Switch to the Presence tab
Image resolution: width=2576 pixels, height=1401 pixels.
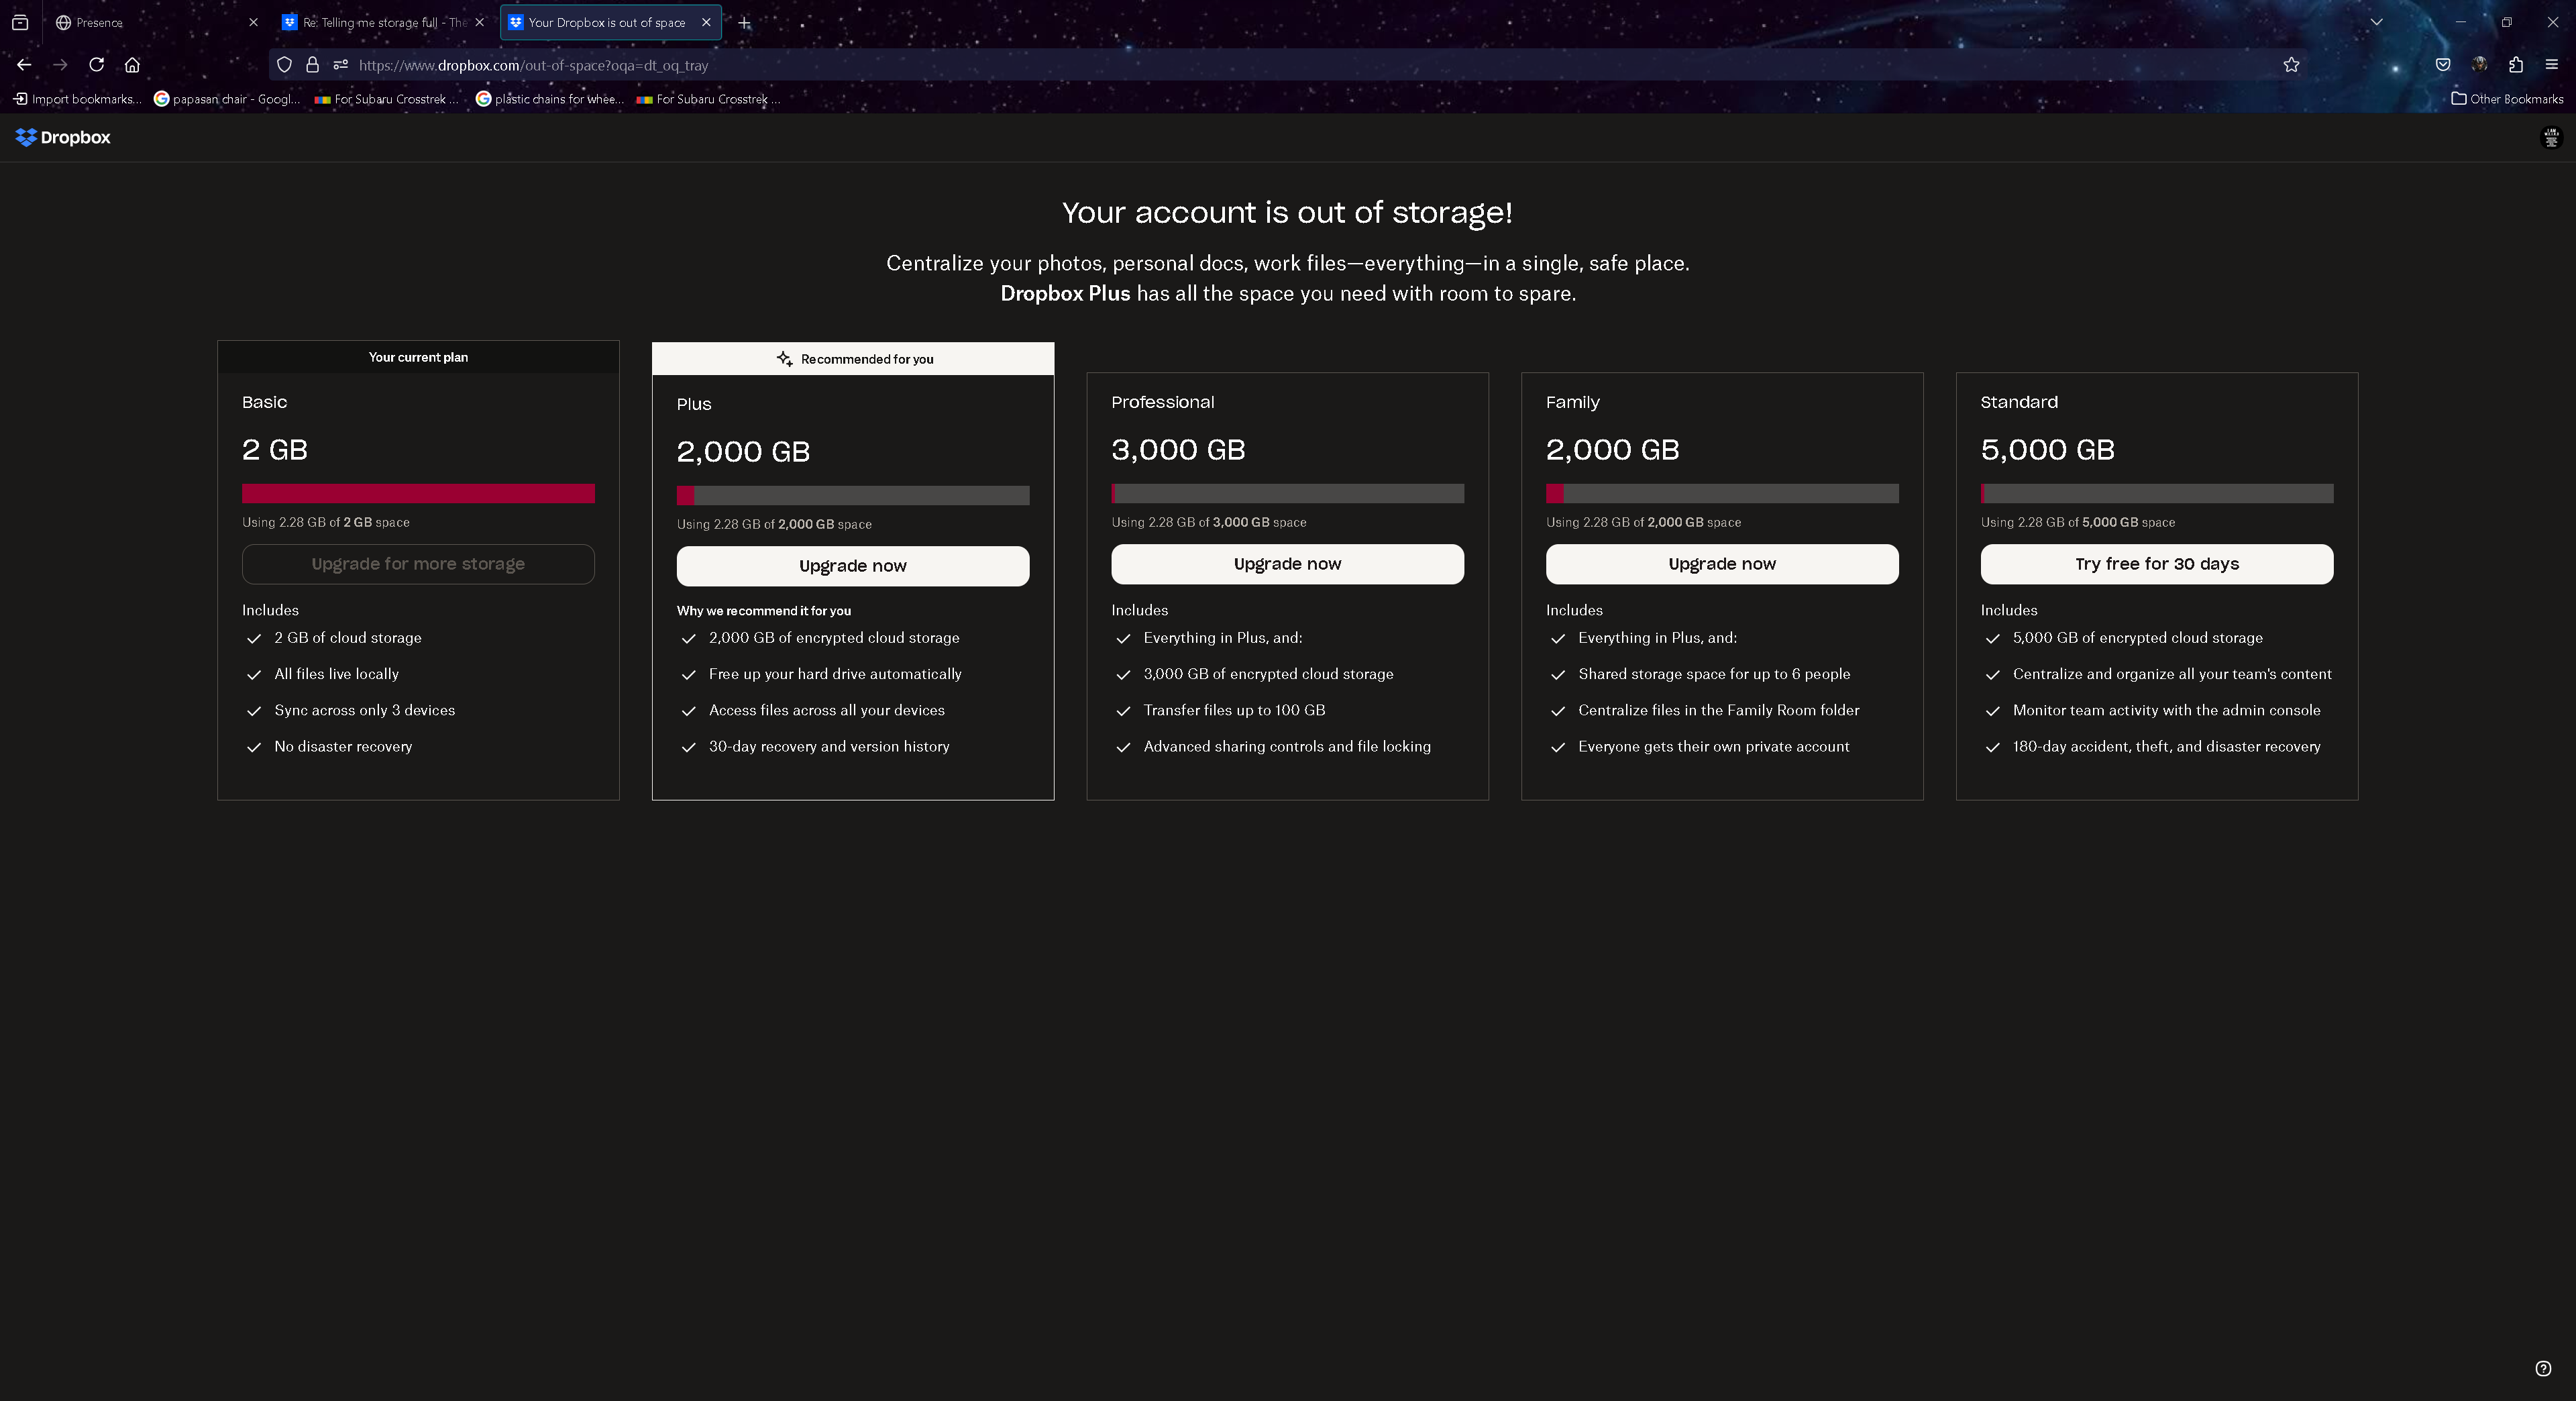click(x=150, y=22)
